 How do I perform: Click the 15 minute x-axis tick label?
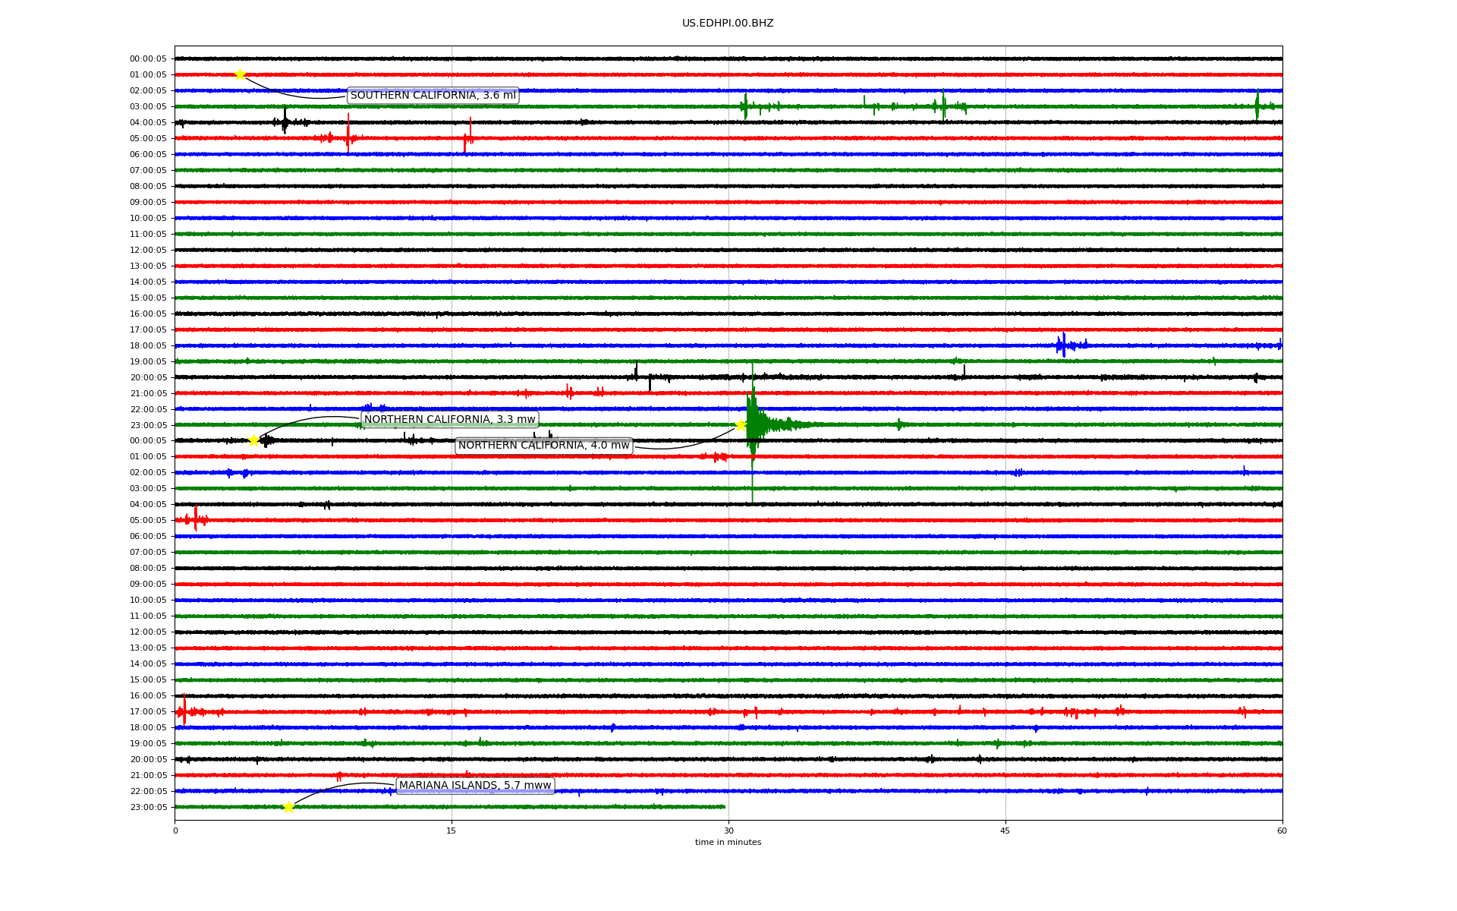[452, 831]
